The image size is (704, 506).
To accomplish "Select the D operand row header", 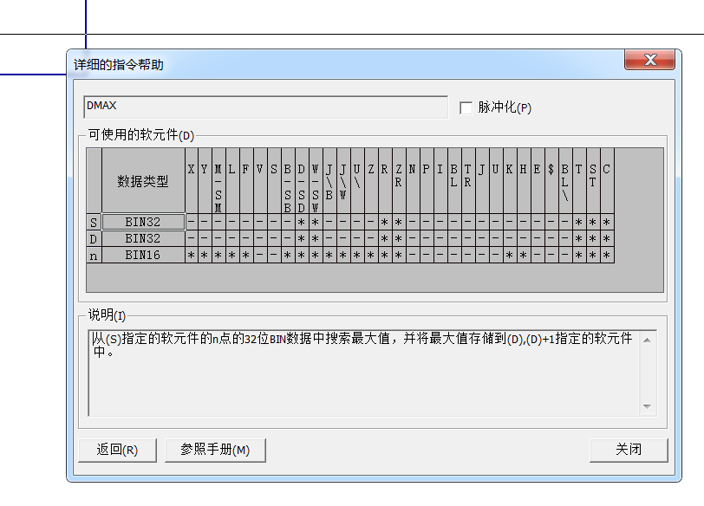I will click(94, 238).
